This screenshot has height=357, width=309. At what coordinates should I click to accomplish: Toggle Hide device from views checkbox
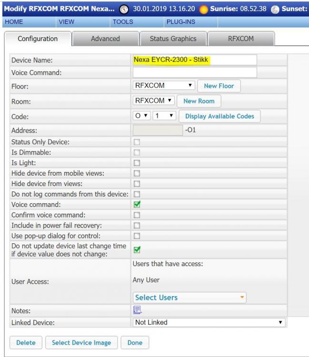click(137, 183)
